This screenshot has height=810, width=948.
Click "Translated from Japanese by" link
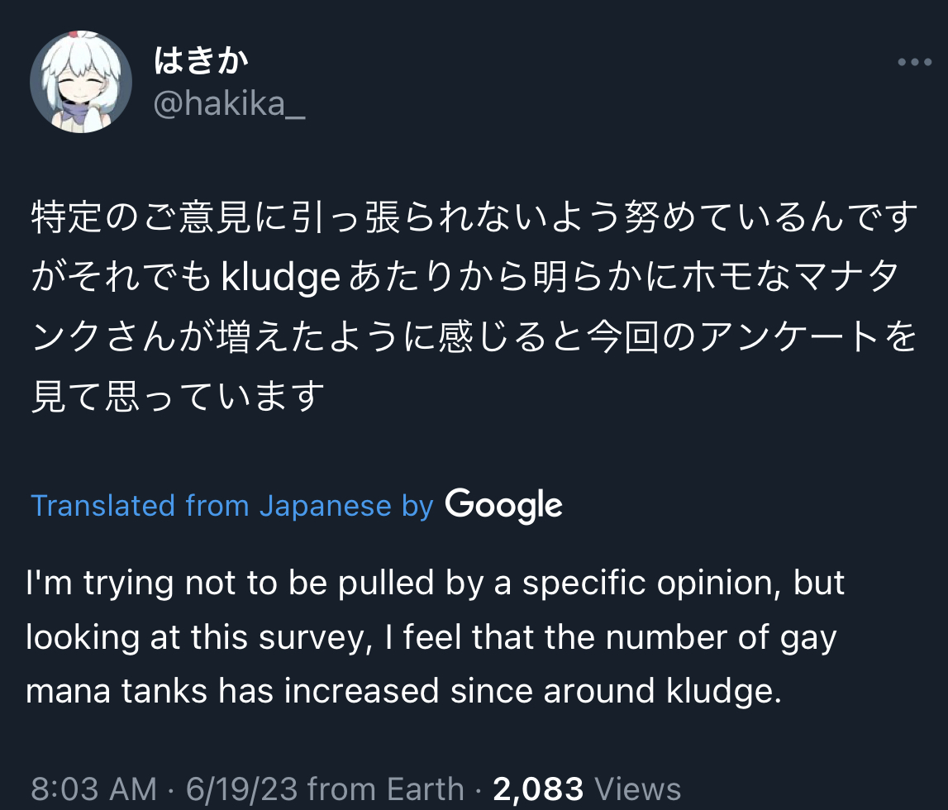[x=231, y=505]
